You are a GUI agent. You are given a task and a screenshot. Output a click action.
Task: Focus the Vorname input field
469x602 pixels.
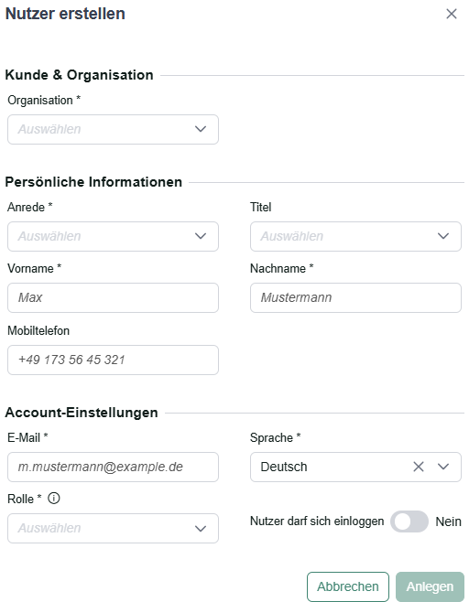pos(113,297)
